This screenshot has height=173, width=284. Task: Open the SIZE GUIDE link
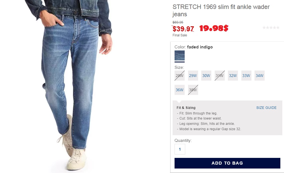266,107
